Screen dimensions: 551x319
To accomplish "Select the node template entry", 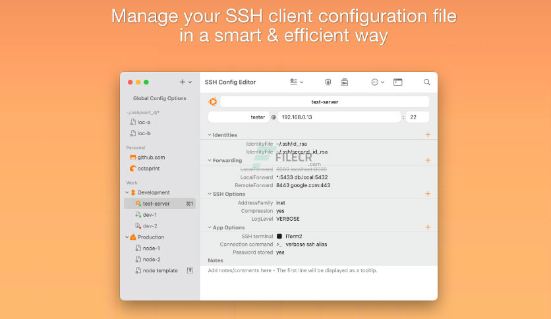I will pos(160,270).
